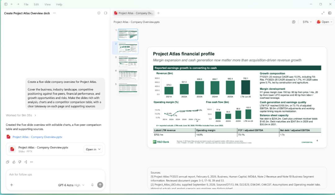The image size is (335, 195).
Task: Select slide 1 thumbnail
Action: (x=128, y=34)
